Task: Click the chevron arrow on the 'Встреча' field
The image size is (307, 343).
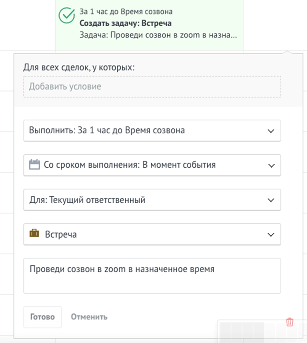Action: (271, 235)
